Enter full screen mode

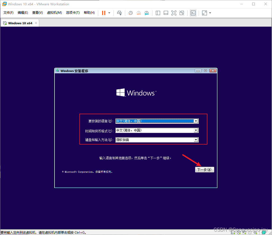pos(174,13)
